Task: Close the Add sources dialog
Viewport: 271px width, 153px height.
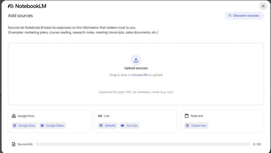Action: [x=263, y=6]
